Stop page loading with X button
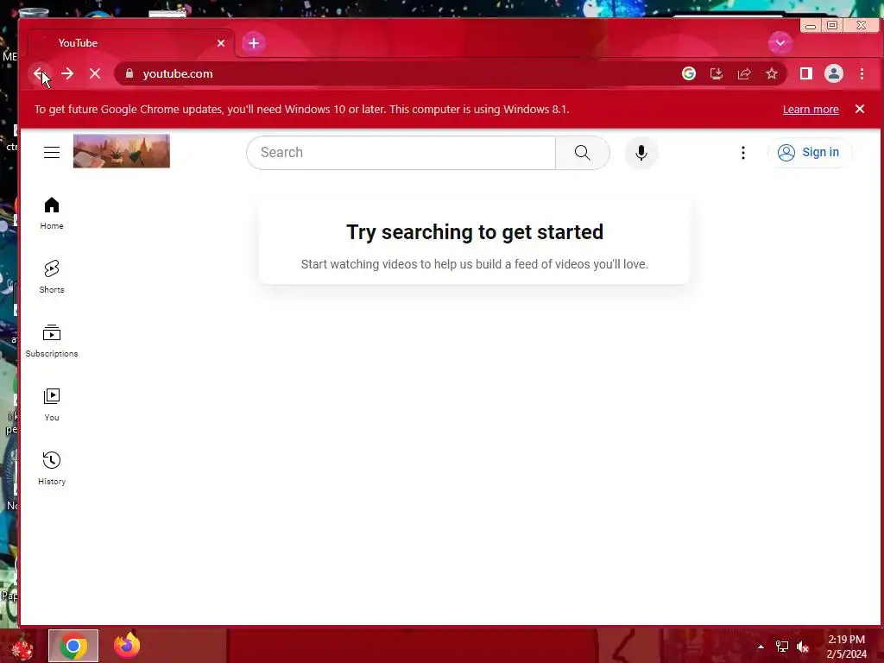The width and height of the screenshot is (884, 663). tap(95, 73)
